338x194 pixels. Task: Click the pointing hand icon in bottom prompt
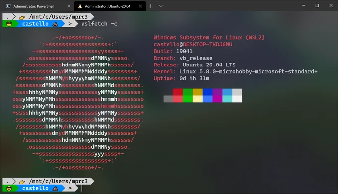coord(22,182)
